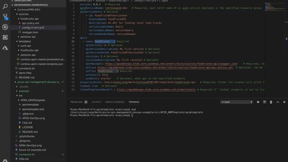Follow the policy api-policy.xml URL

[165, 67]
